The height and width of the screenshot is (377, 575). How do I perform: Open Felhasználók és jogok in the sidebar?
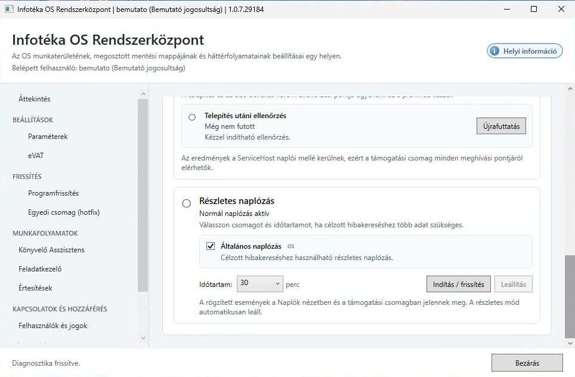pyautogui.click(x=53, y=326)
